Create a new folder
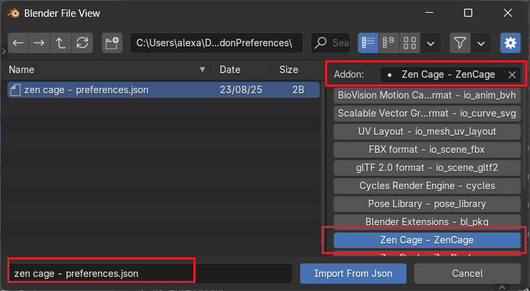 pyautogui.click(x=112, y=43)
